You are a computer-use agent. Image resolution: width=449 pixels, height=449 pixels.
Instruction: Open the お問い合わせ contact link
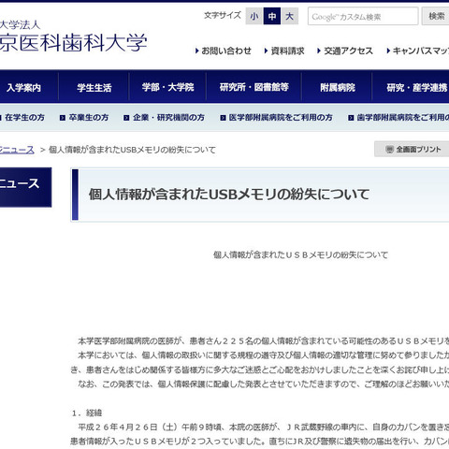tap(226, 51)
